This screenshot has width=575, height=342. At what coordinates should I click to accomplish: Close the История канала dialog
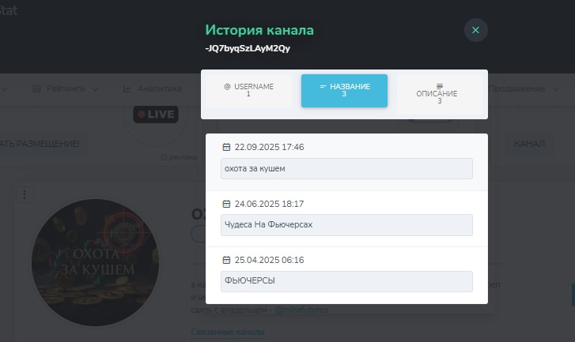[475, 30]
